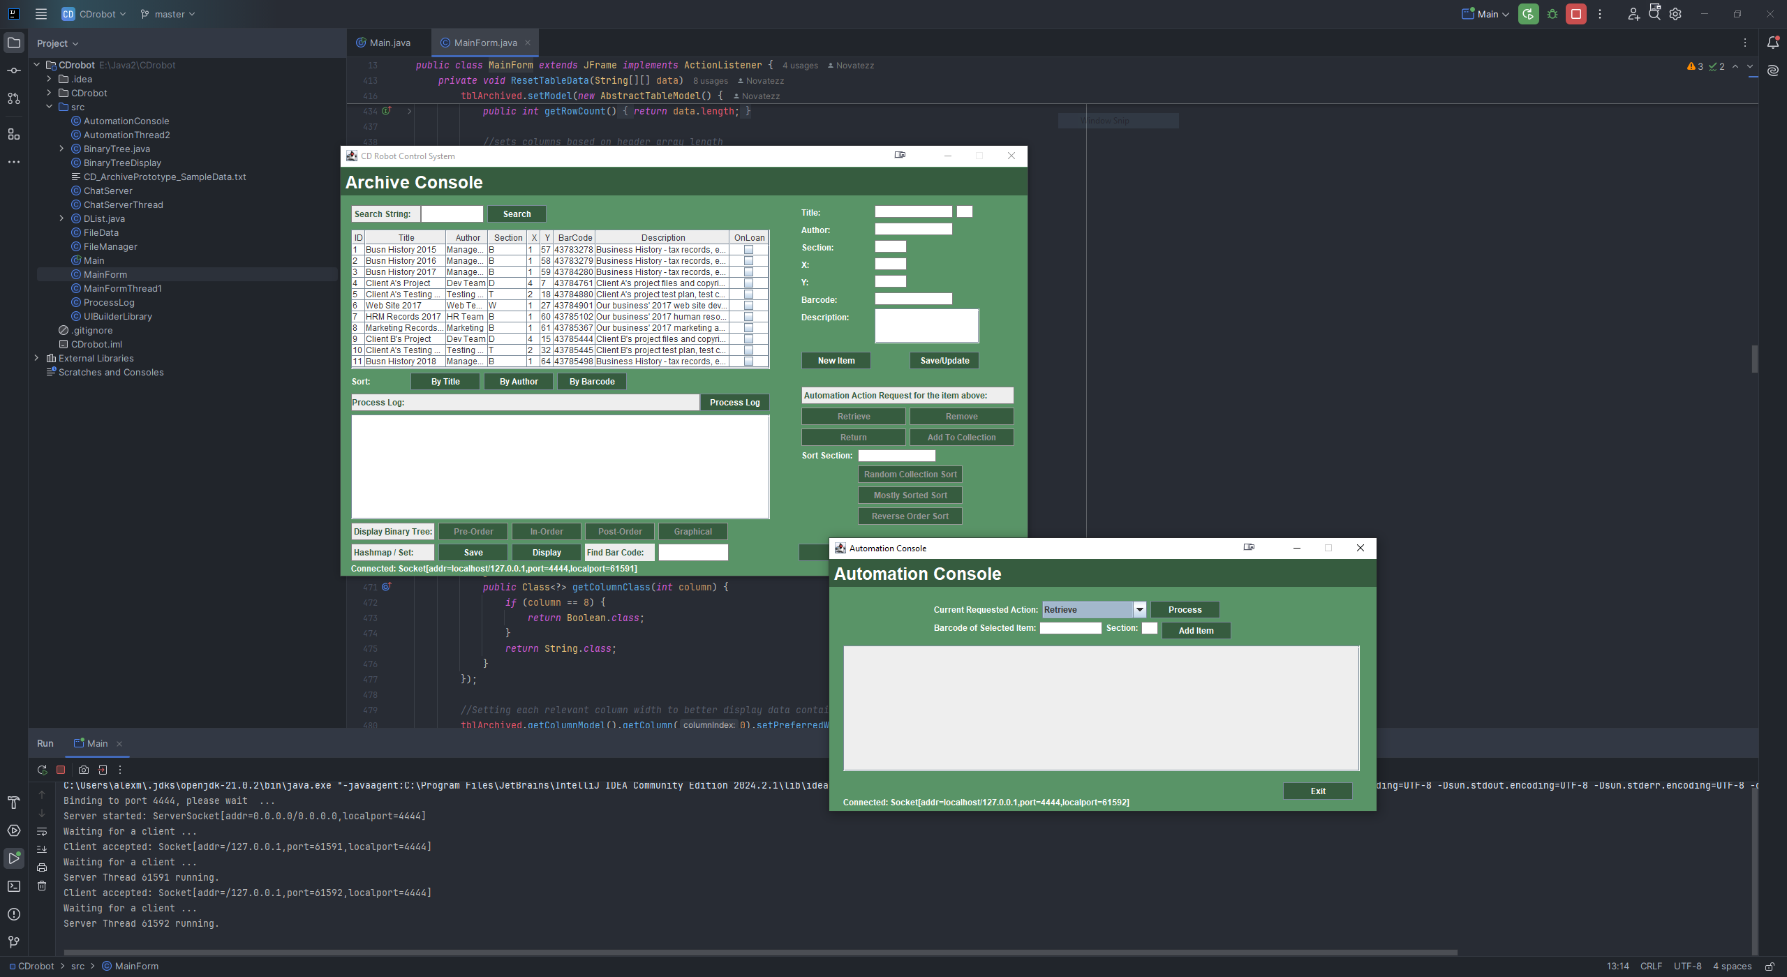The image size is (1787, 977).
Task: Open the main hamburger menu
Action: (x=41, y=14)
